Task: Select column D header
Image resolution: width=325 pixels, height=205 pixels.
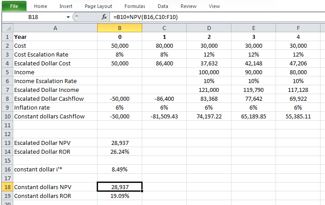Action: pos(209,28)
